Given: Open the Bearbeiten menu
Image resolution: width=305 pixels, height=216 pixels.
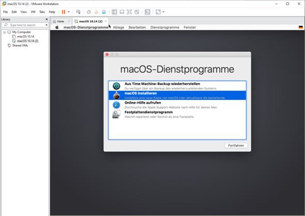Looking at the screenshot, I should (x=137, y=27).
